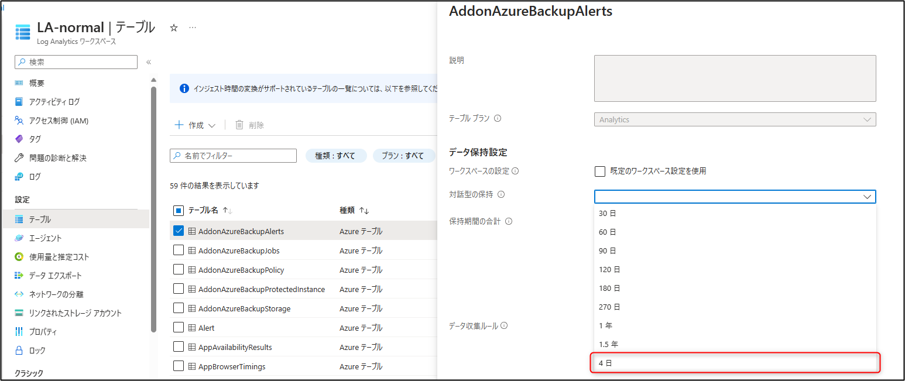Check the AddonAzureBackupPolicy row checkbox
The width and height of the screenshot is (905, 381).
179,270
